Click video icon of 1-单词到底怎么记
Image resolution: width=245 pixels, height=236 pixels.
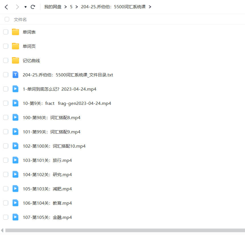click(15, 89)
